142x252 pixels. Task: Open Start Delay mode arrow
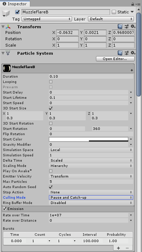click(x=131, y=92)
